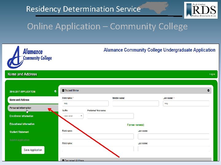Click the greyed Submit Application item
Image resolution: width=221 pixels, height=165 pixels.
[19, 140]
